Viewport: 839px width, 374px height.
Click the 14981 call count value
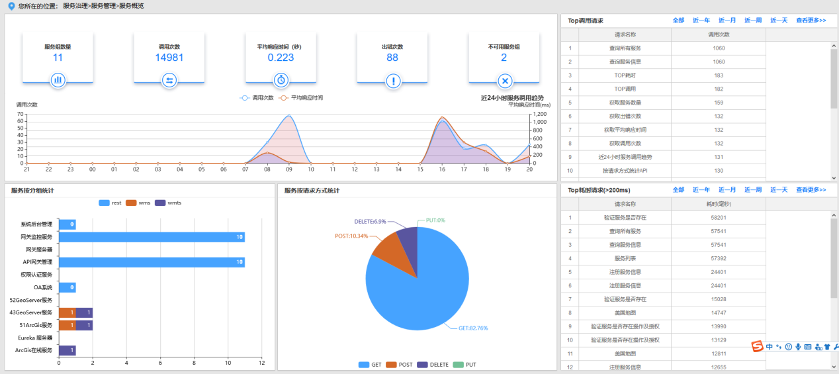tap(169, 58)
